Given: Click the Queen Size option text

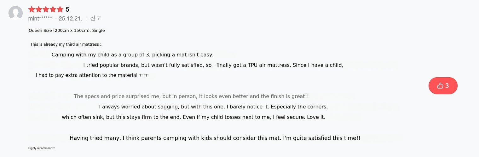Looking at the screenshot, I should coord(66,31).
